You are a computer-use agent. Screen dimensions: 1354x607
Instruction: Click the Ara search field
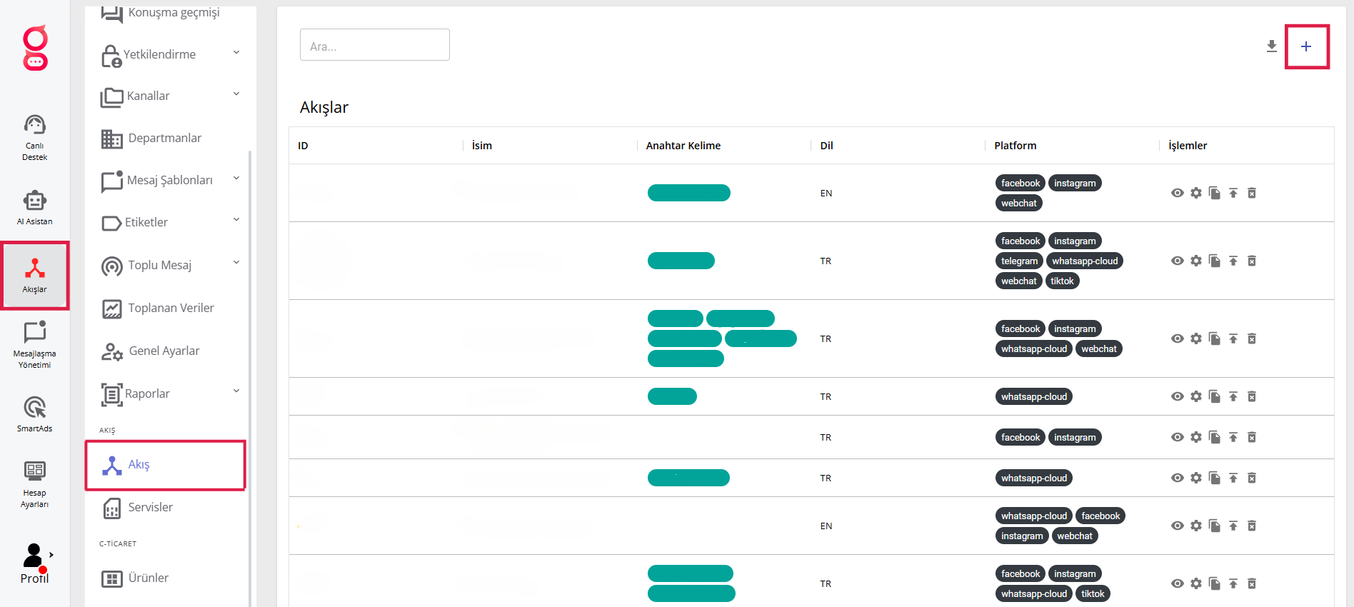[x=374, y=45]
